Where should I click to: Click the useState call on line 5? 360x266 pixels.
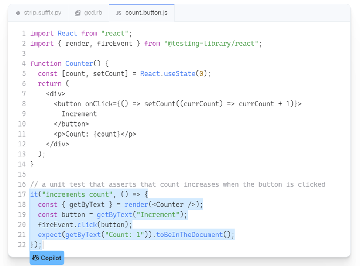(181, 73)
